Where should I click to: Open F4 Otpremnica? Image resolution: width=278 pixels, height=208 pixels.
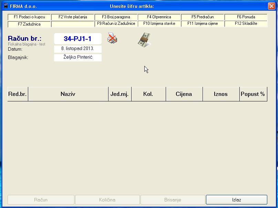coord(159,17)
